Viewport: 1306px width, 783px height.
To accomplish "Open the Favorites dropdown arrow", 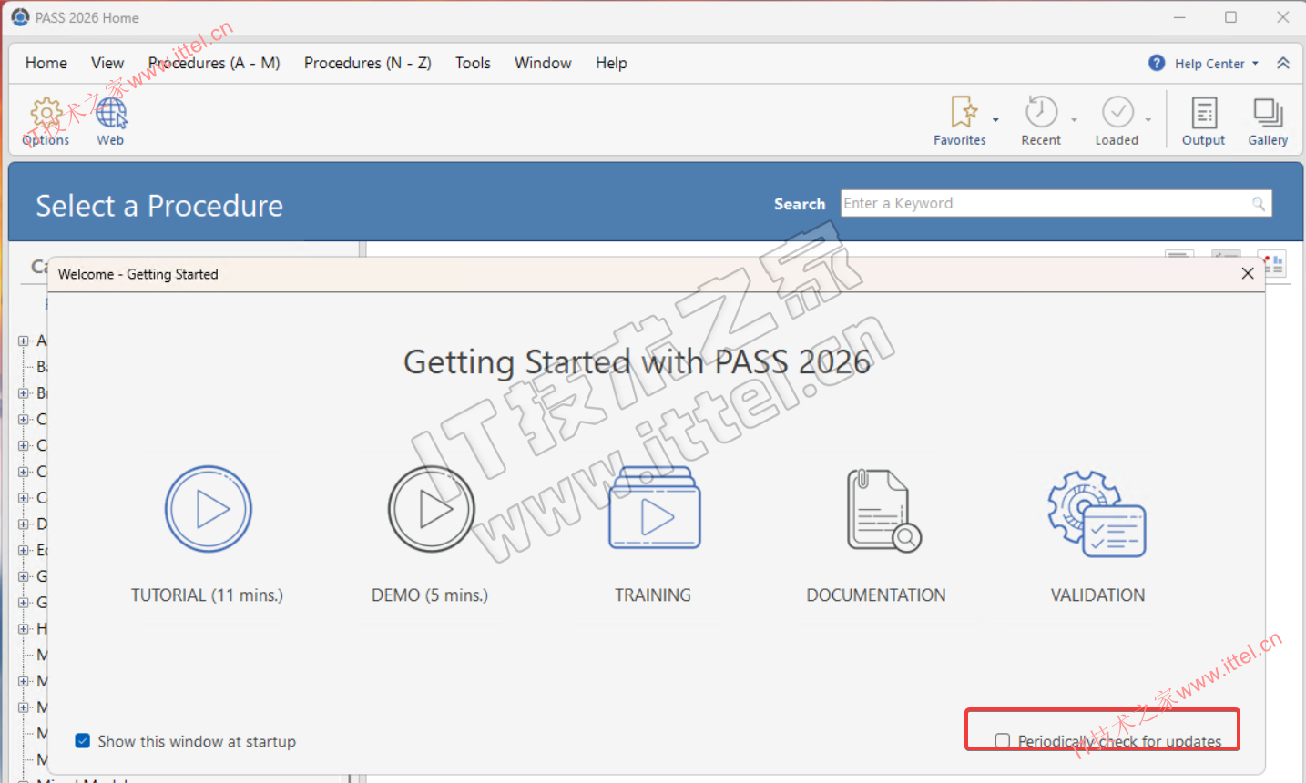I will [x=995, y=119].
